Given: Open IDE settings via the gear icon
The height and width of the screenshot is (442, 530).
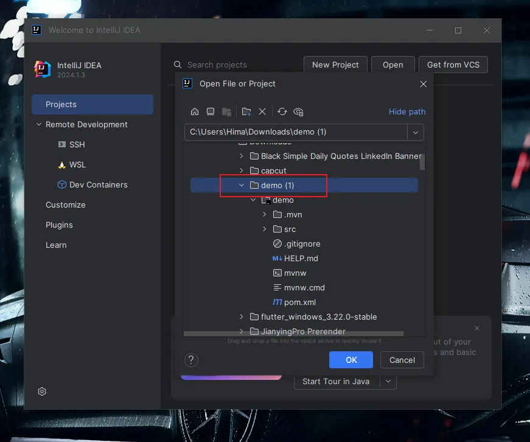Looking at the screenshot, I should (41, 391).
